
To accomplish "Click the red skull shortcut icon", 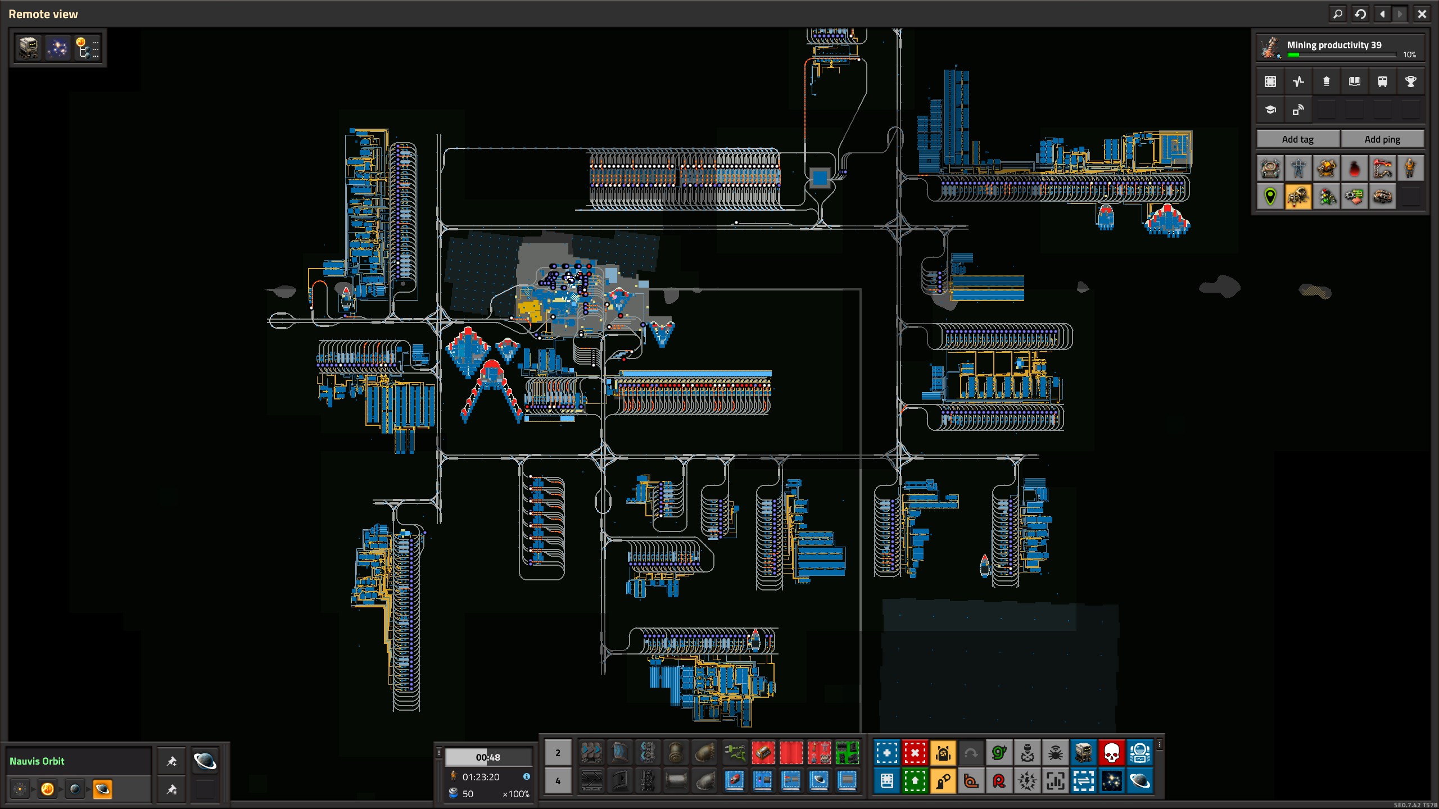I will coord(1111,753).
